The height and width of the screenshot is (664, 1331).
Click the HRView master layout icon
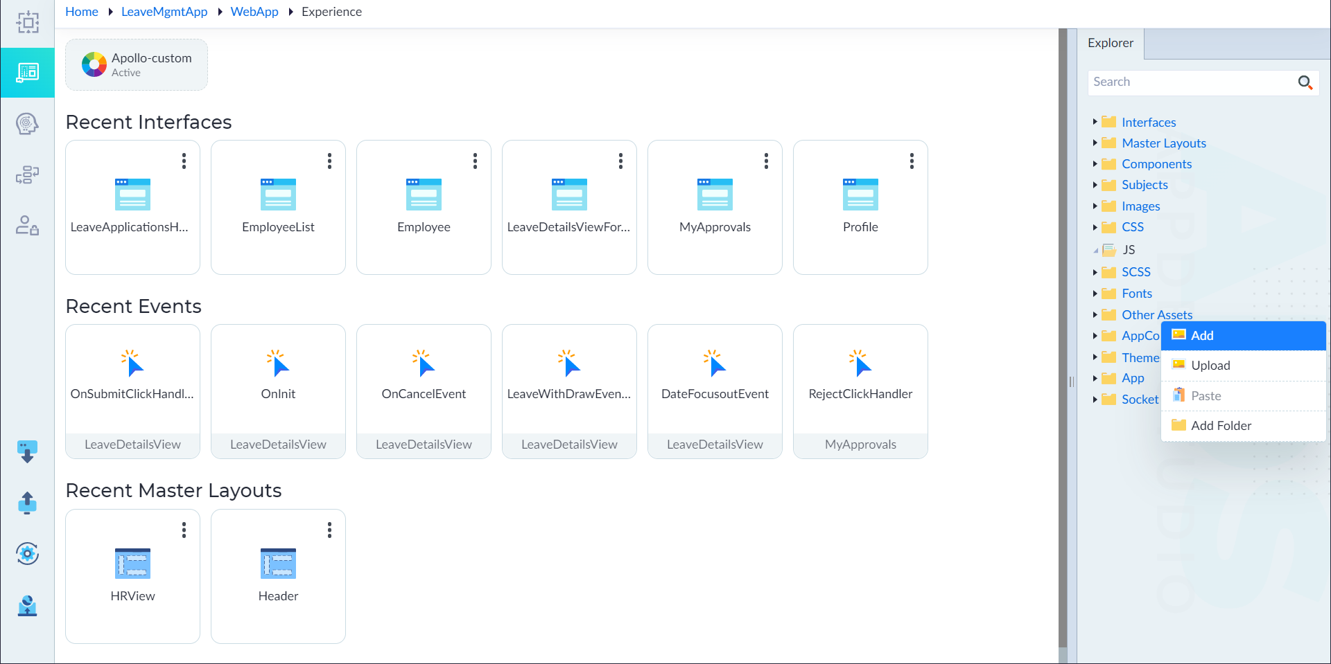(x=132, y=563)
